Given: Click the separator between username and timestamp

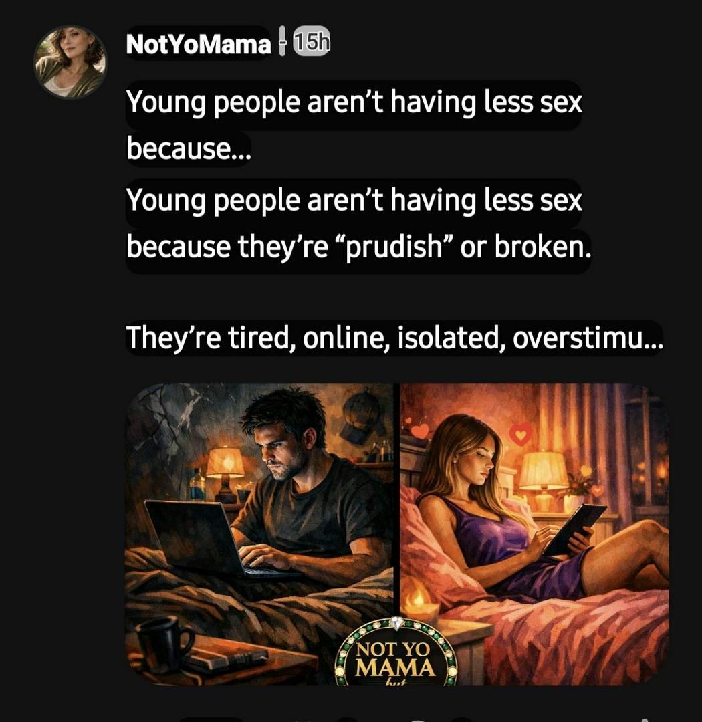Looking at the screenshot, I should [x=282, y=41].
